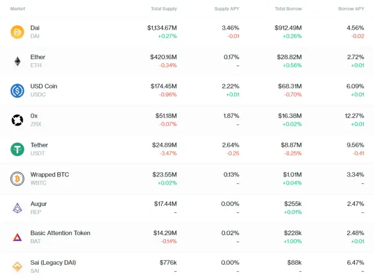Open the Basic Attention Token market name

(60, 233)
